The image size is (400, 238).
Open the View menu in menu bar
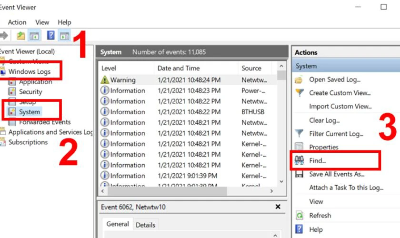tap(42, 22)
